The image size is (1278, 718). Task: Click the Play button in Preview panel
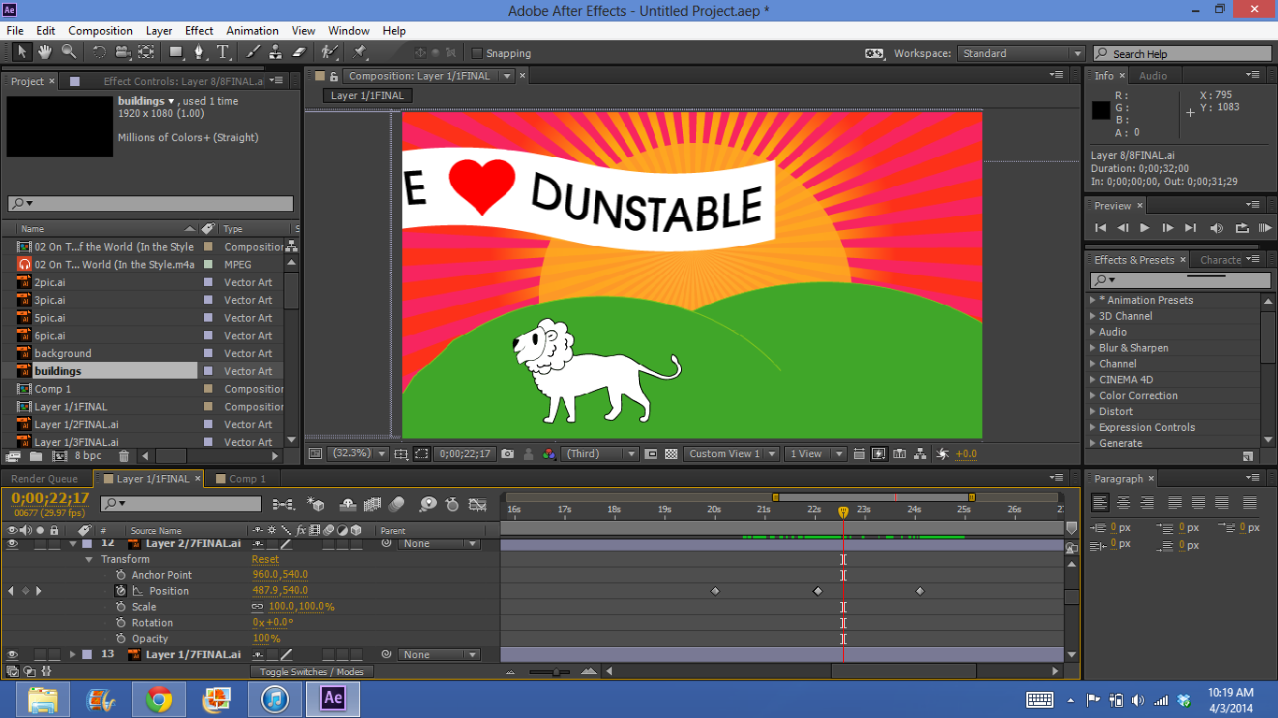[x=1144, y=227]
